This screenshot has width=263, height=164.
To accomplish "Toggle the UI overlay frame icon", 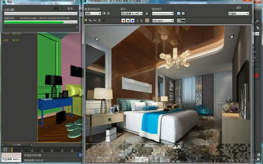I will pos(179,21).
